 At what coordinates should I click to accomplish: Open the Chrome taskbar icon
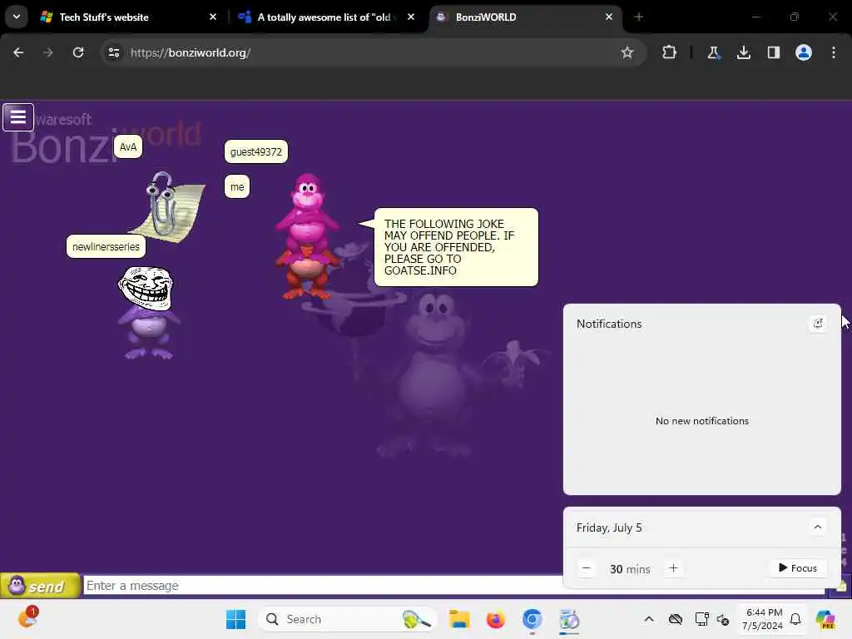click(x=532, y=619)
